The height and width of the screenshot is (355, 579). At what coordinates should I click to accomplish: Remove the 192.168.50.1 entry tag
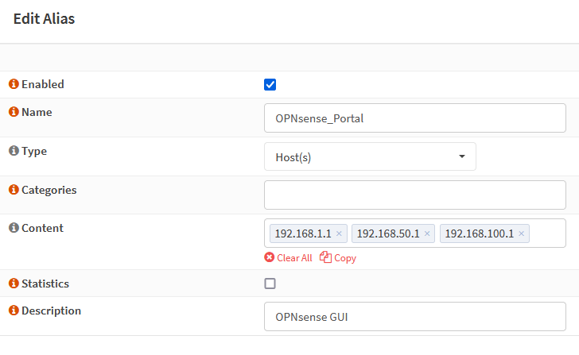(427, 233)
